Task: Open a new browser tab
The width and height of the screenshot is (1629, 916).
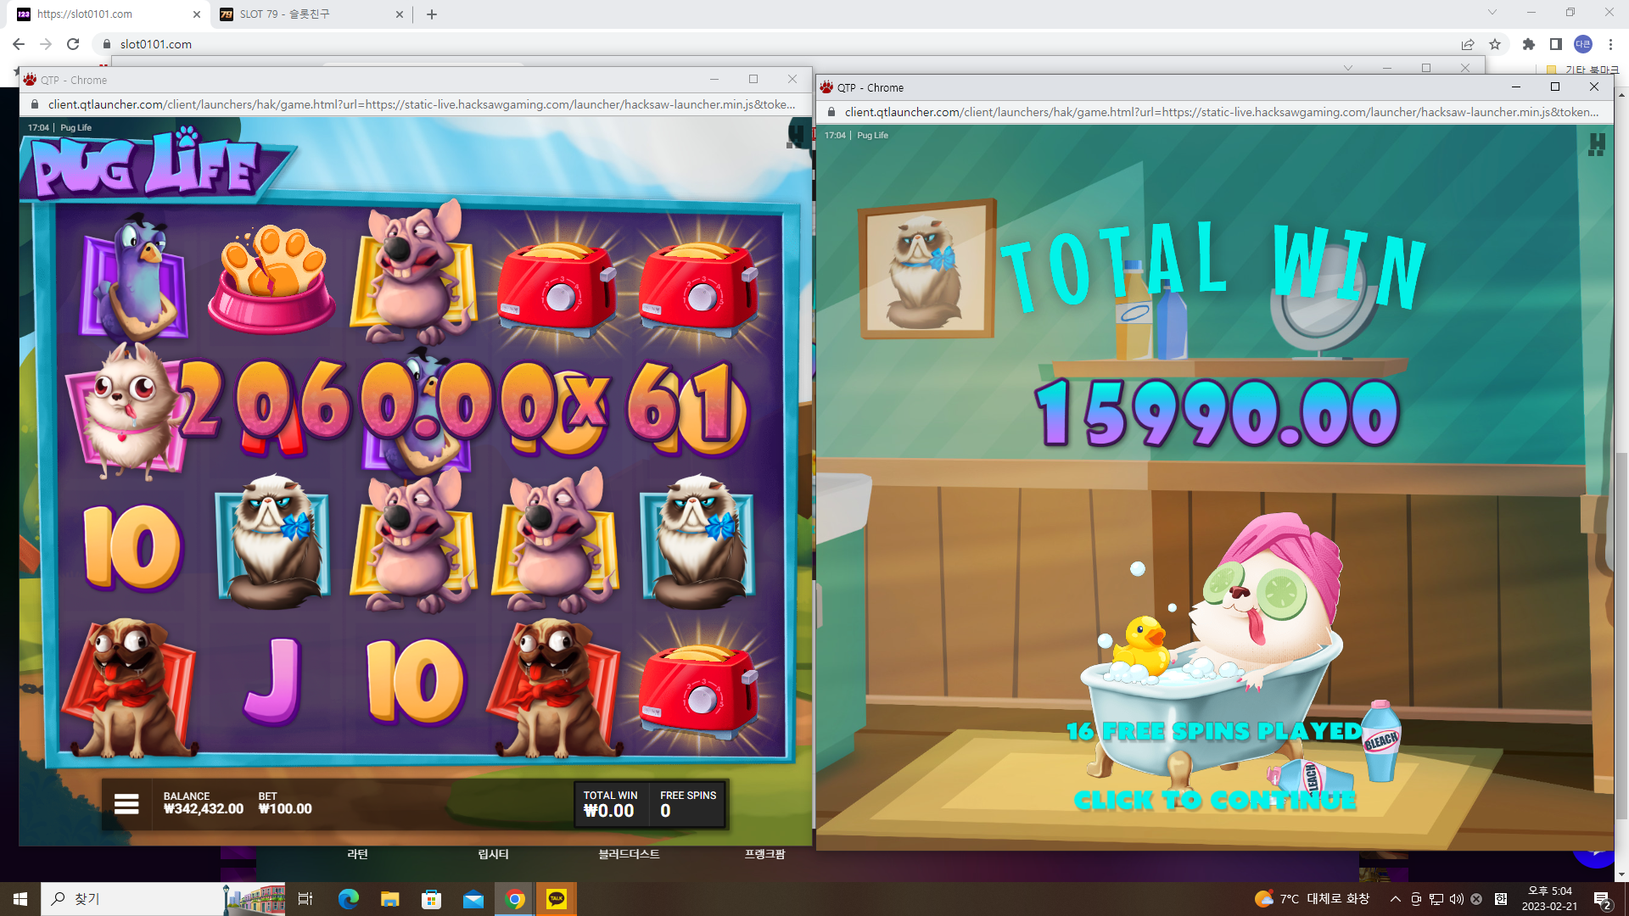Action: [x=432, y=14]
